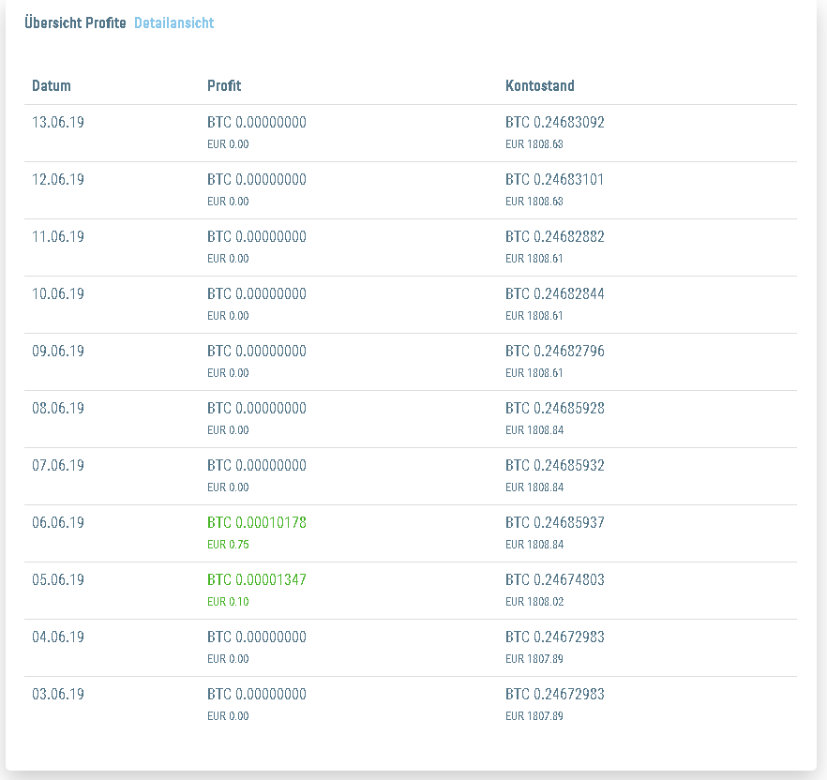Click the green profit BTC 0.00001347
This screenshot has width=827, height=780.
pos(257,579)
